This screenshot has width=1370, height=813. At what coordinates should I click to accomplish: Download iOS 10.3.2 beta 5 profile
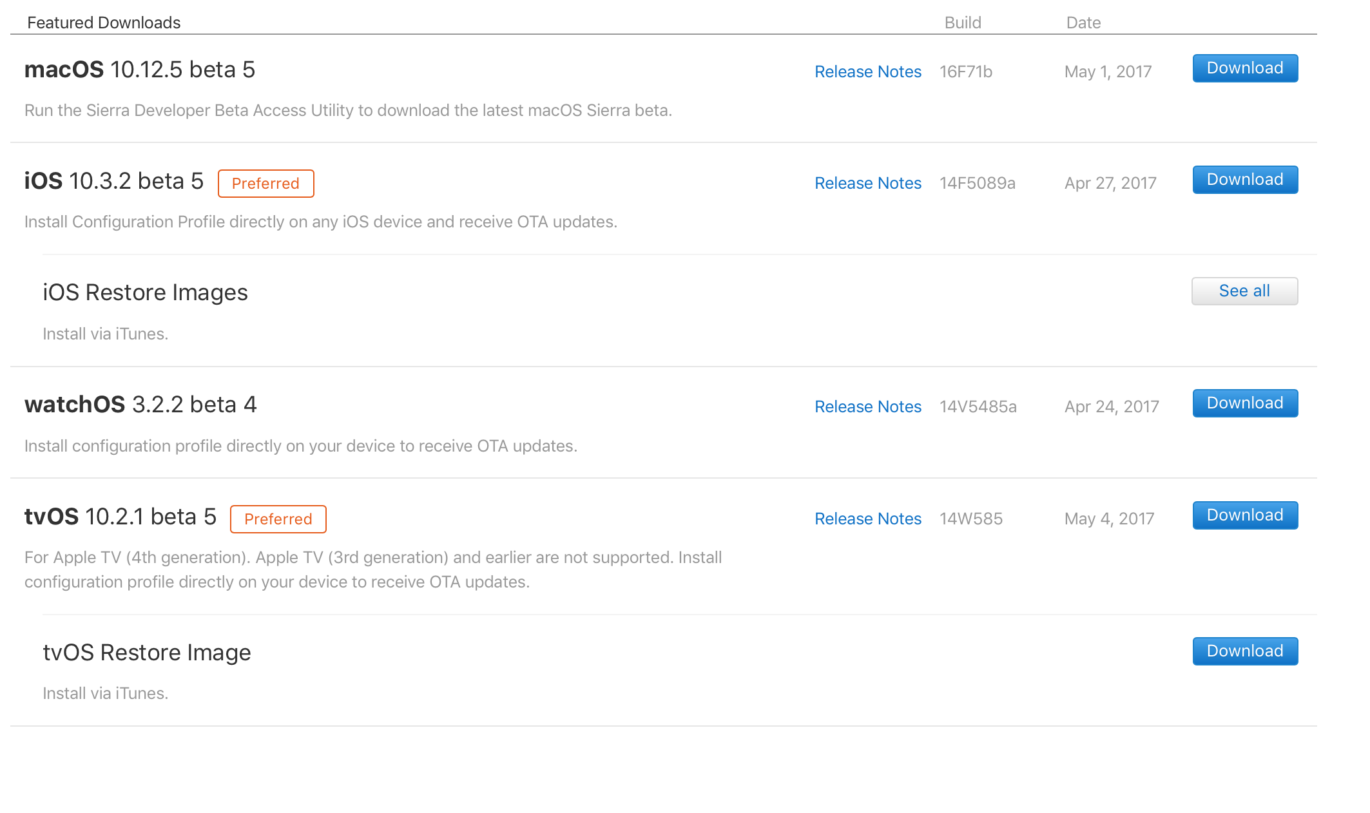pos(1245,180)
